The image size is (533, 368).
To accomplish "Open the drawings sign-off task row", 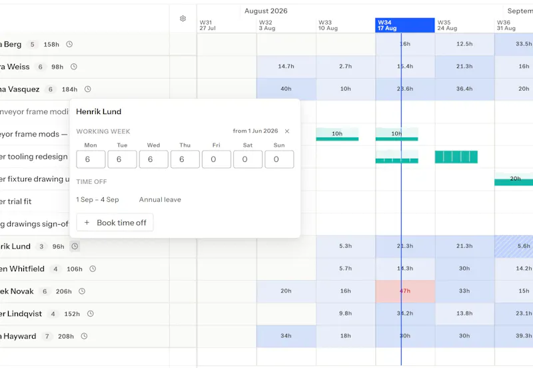I will click(35, 224).
